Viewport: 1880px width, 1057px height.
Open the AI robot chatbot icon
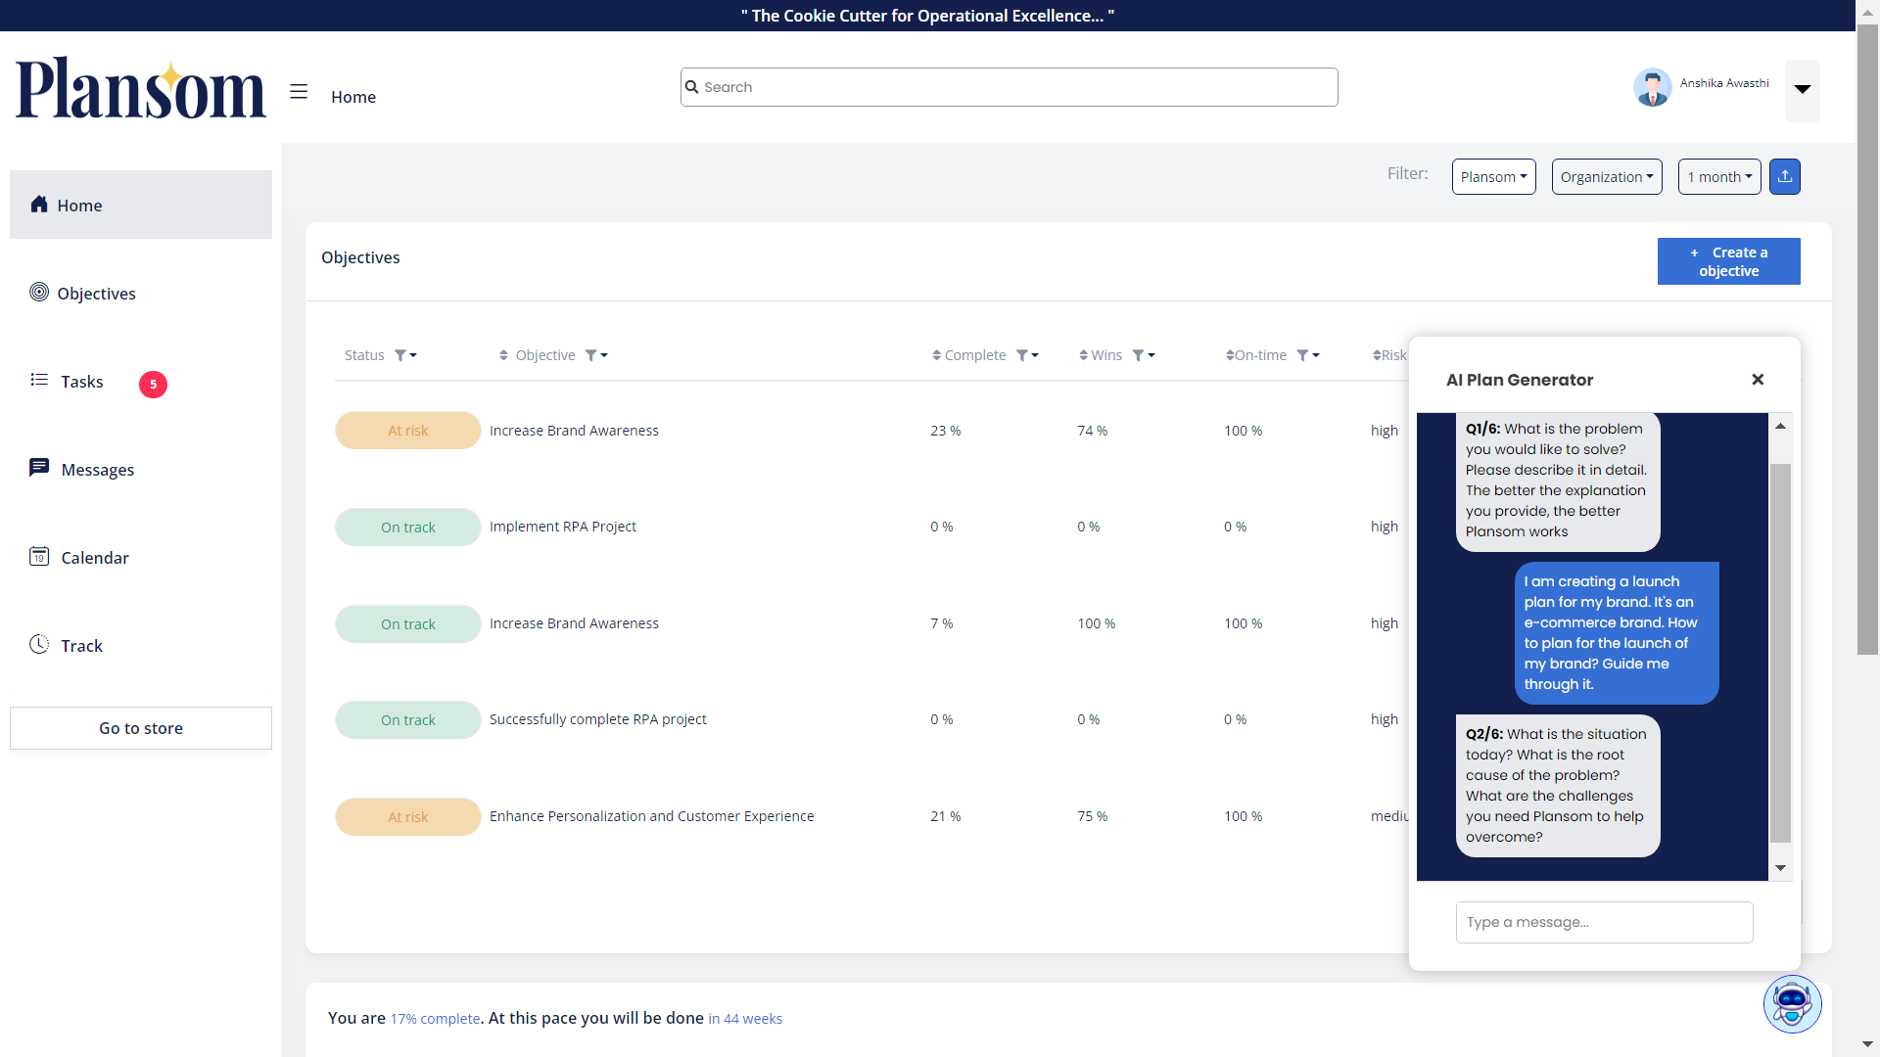point(1792,1004)
